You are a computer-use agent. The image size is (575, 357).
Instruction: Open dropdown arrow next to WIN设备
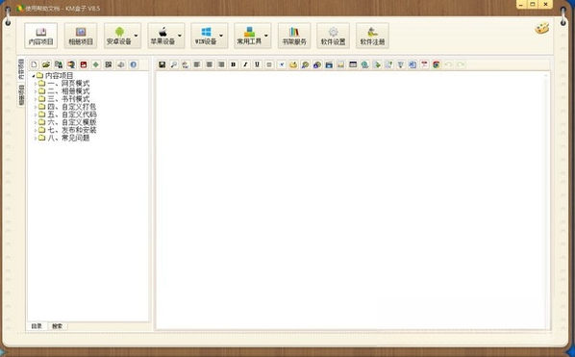221,36
